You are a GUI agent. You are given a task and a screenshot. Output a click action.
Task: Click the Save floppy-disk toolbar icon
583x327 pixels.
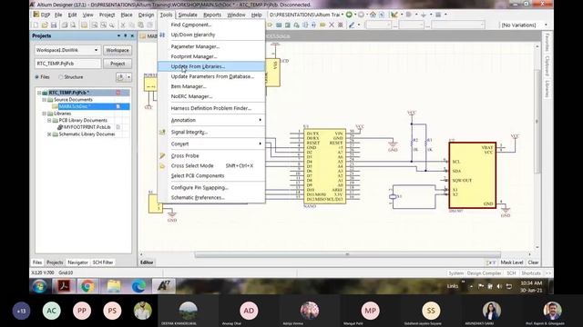pyautogui.click(x=54, y=25)
